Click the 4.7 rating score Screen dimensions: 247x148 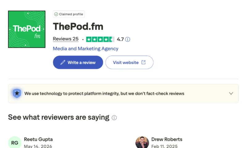click(120, 39)
